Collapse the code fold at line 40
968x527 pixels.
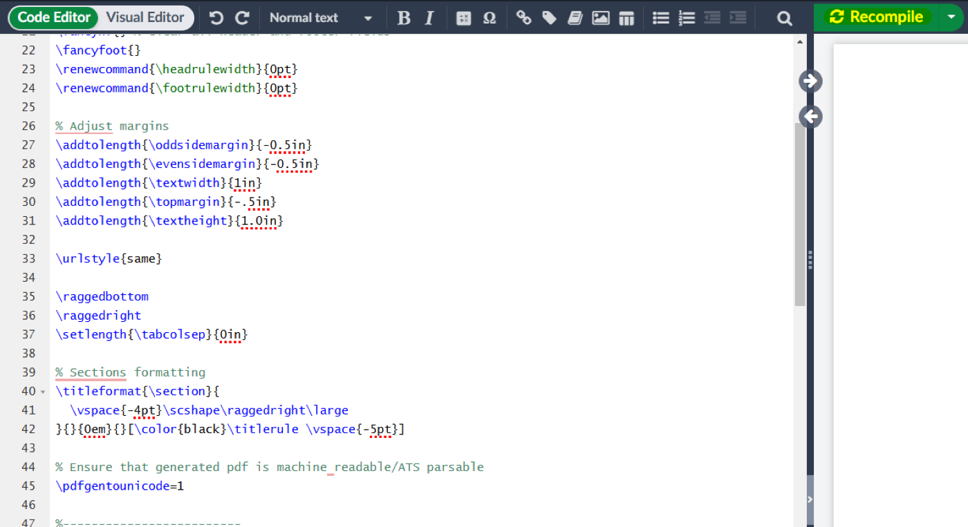[43, 392]
